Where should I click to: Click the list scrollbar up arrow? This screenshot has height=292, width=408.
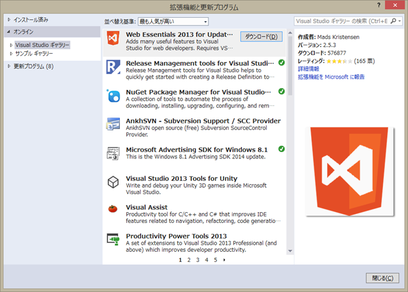(x=290, y=33)
